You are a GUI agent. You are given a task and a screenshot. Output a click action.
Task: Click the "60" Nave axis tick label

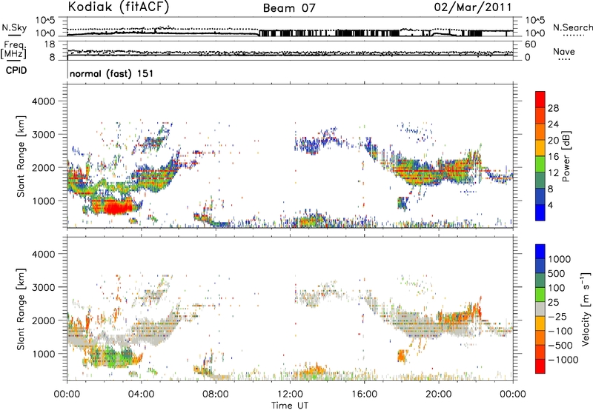[x=530, y=44]
